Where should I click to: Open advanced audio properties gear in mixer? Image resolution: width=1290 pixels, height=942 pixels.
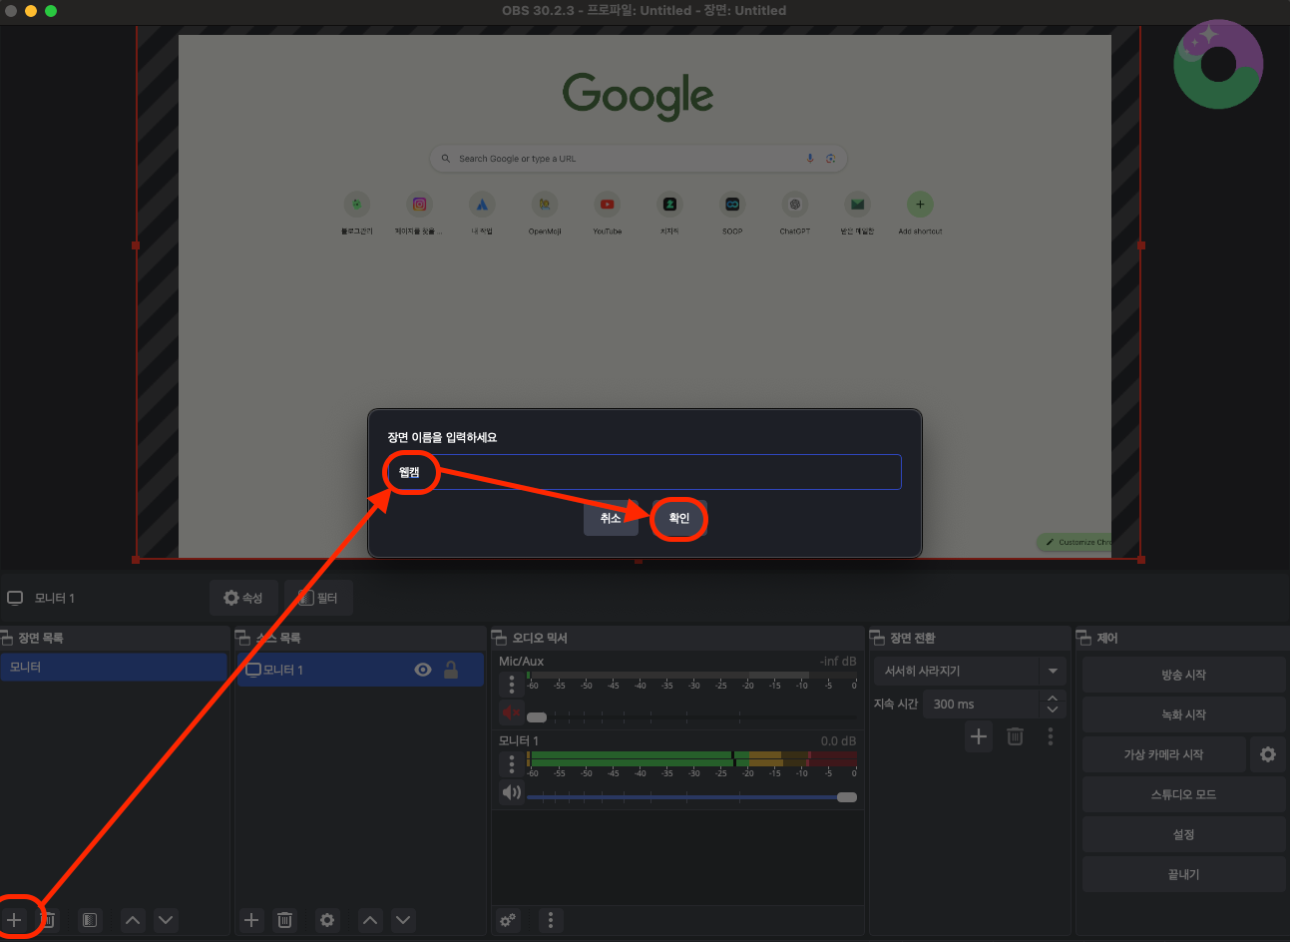click(x=508, y=920)
